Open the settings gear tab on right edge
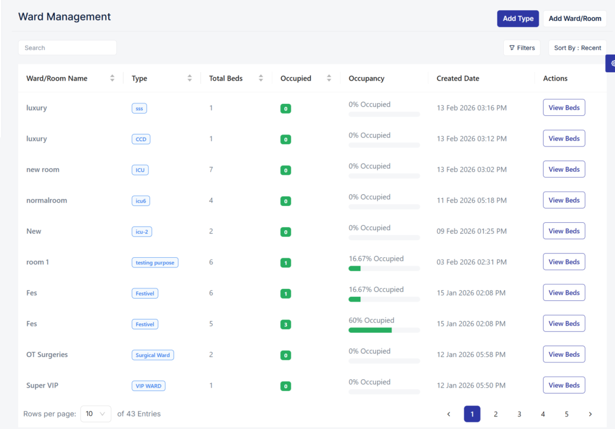Image resolution: width=615 pixels, height=429 pixels. pos(611,63)
